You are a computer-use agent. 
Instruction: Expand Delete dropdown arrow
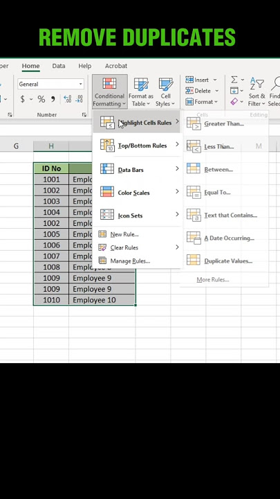pyautogui.click(x=217, y=91)
